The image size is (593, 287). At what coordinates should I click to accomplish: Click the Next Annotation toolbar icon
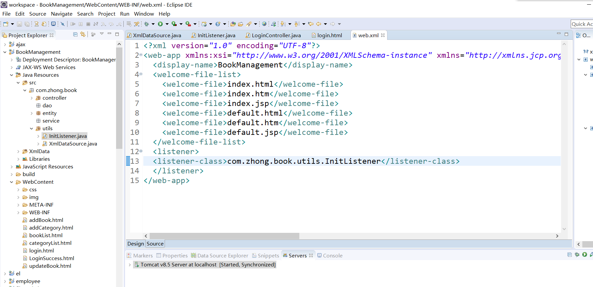(283, 24)
